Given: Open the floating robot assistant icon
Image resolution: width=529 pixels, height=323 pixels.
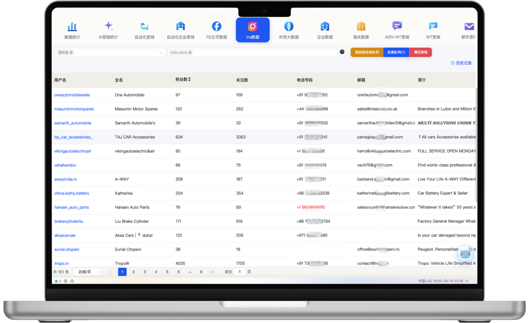Looking at the screenshot, I should click(465, 254).
